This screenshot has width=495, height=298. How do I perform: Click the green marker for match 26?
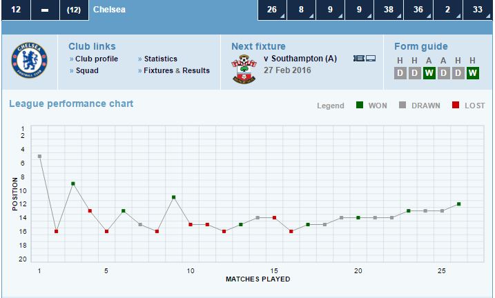(458, 204)
